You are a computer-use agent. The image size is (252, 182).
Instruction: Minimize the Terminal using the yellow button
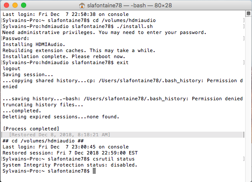15,5
